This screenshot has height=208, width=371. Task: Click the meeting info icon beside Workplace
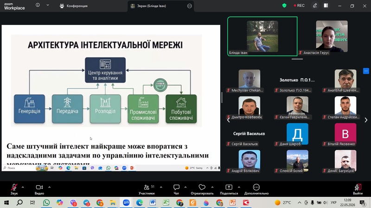(x=38, y=5)
